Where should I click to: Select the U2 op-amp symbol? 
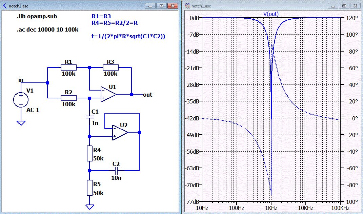coord(121,133)
